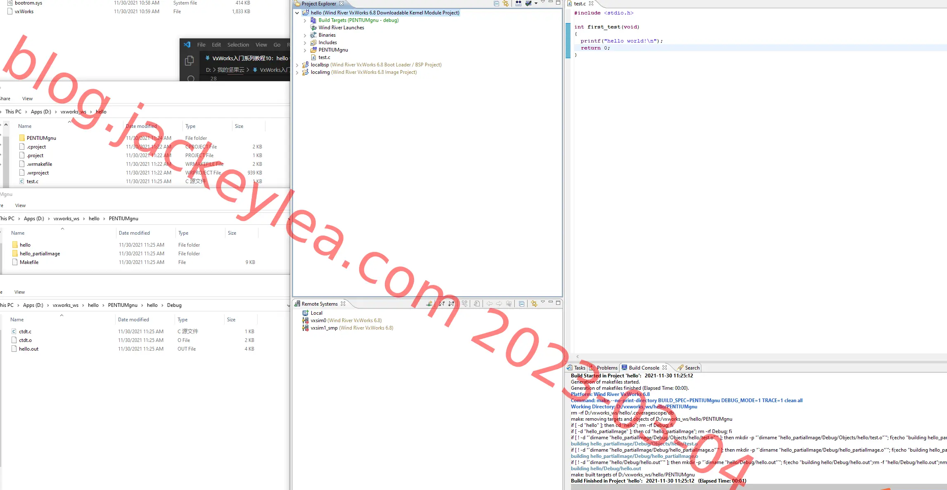Viewport: 947px width, 490px height.
Task: Select test.c in Project Explorer tree
Action: point(324,57)
